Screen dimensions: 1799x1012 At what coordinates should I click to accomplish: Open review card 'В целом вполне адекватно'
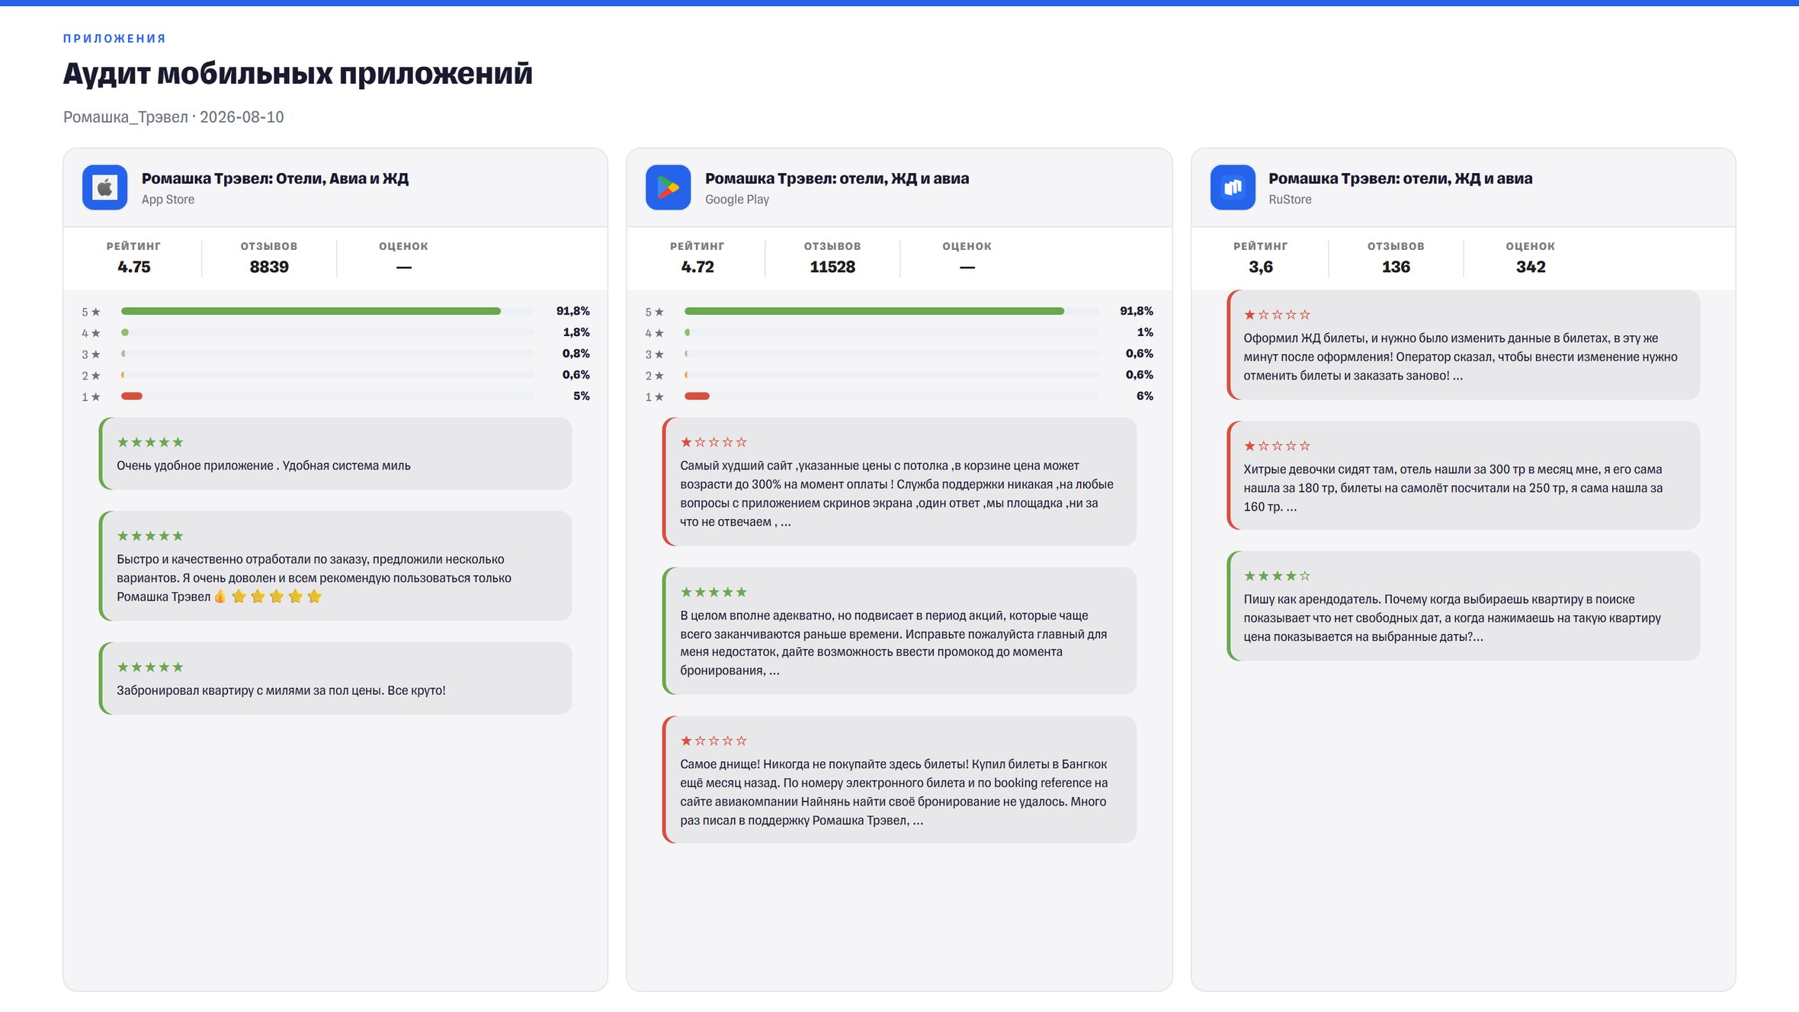coord(899,631)
